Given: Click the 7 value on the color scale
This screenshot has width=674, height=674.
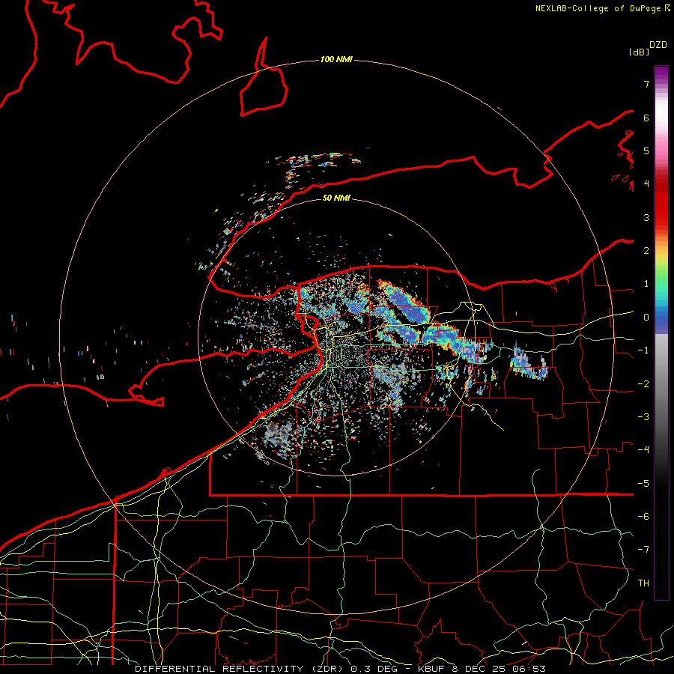Looking at the screenshot, I should (646, 84).
